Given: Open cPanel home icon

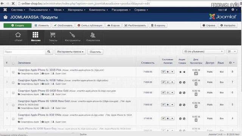Looking at the screenshot, I should [x=18, y=35].
